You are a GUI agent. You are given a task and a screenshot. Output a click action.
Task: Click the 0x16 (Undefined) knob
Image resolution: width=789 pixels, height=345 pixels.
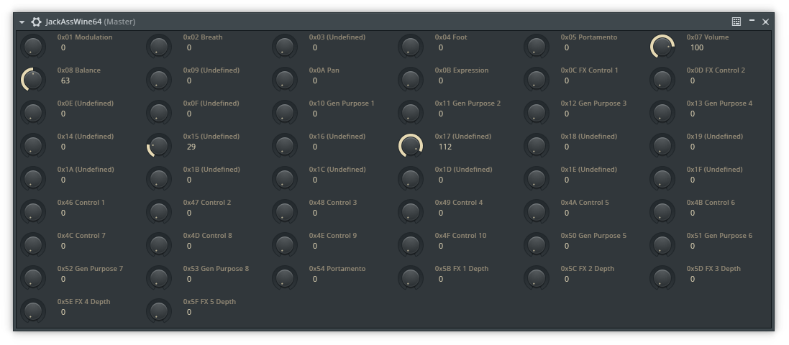tap(284, 146)
